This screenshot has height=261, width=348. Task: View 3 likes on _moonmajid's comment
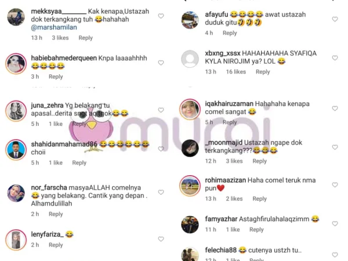pyautogui.click(x=234, y=161)
